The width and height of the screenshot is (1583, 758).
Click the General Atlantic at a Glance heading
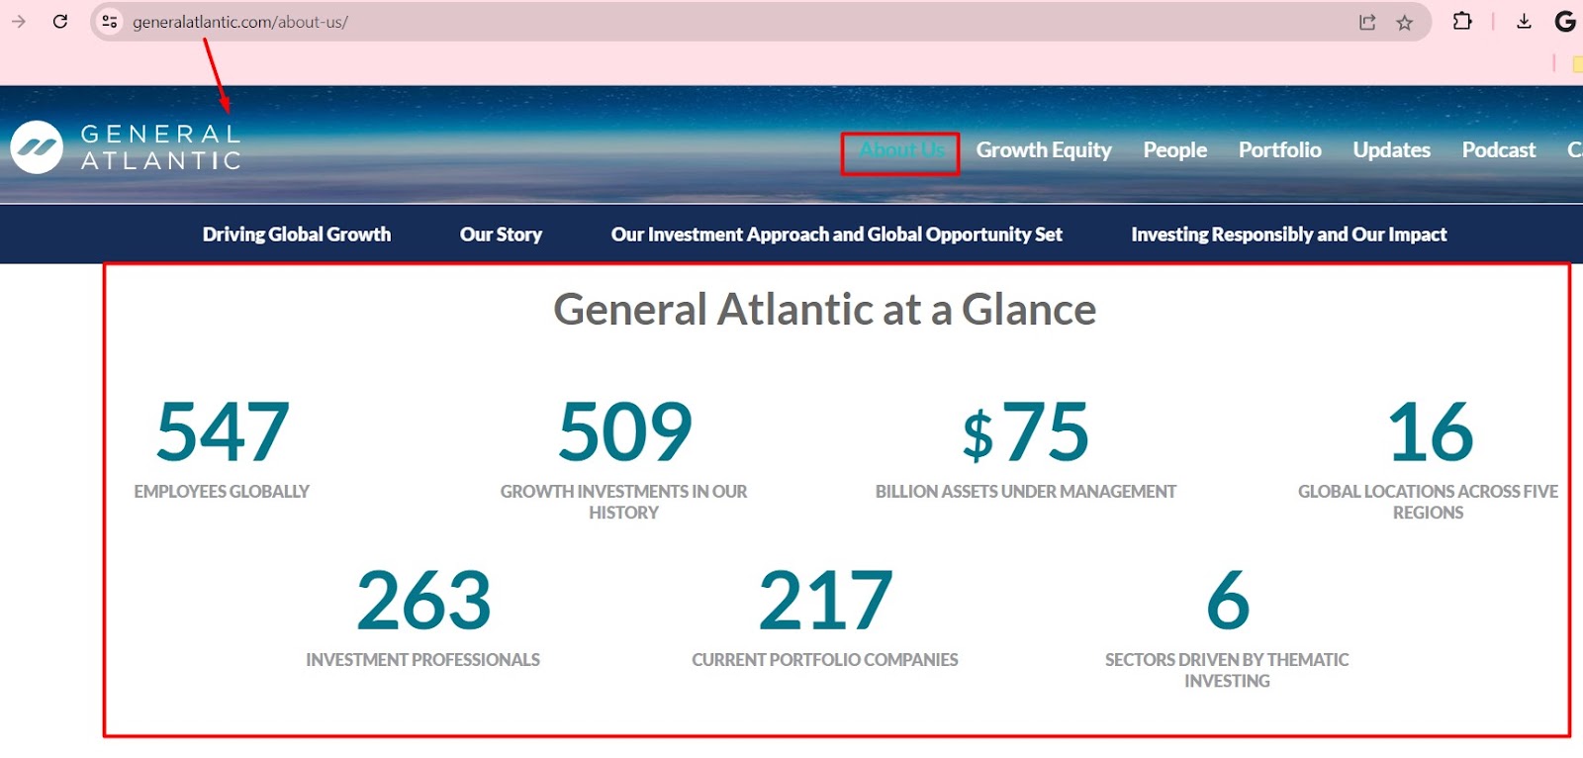(824, 310)
